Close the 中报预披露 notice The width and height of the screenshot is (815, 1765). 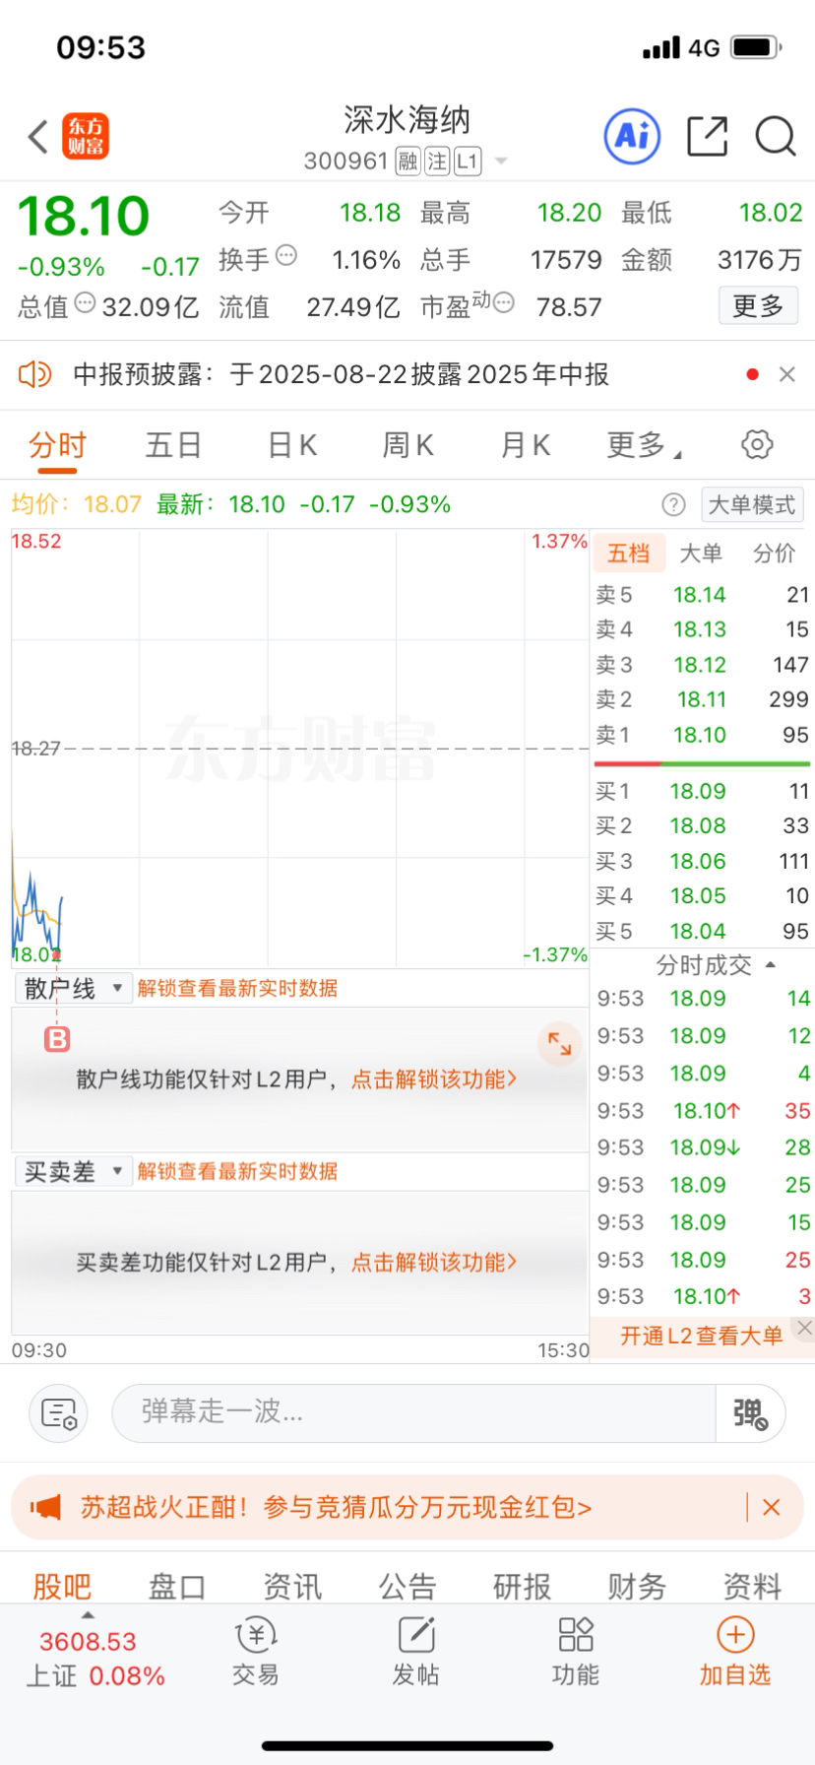pos(786,374)
